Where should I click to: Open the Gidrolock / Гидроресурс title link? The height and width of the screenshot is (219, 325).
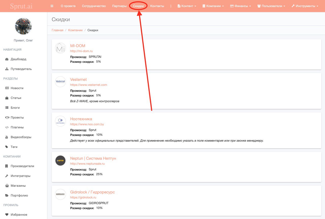pyautogui.click(x=92, y=192)
